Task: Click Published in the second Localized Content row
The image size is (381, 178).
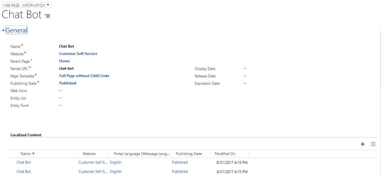Action: [179, 171]
